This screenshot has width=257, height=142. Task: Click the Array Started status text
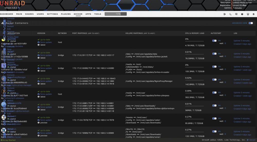click(9, 140)
